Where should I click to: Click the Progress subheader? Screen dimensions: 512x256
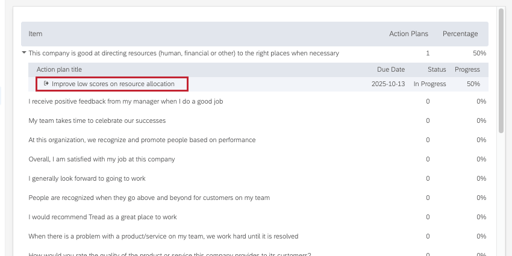pyautogui.click(x=467, y=69)
